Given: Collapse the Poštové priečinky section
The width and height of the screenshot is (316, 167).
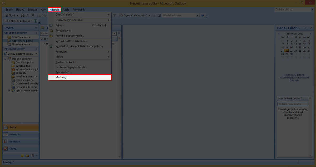Looking at the screenshot, I should (x=37, y=49).
